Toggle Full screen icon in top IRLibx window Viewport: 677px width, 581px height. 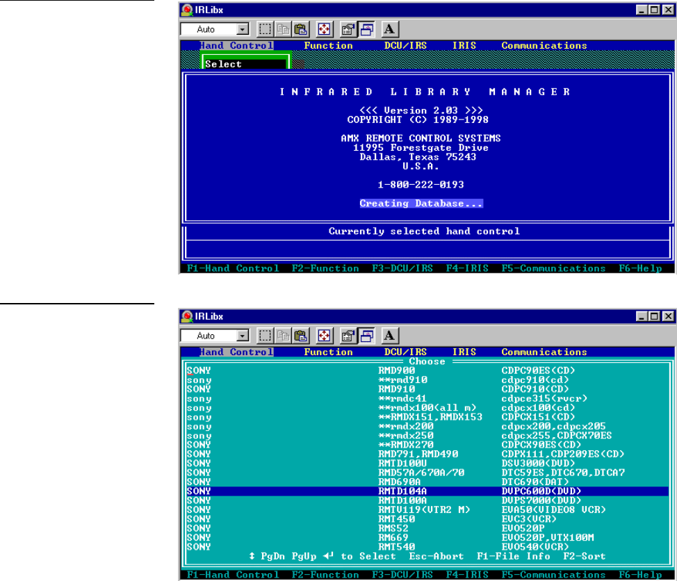tap(324, 29)
